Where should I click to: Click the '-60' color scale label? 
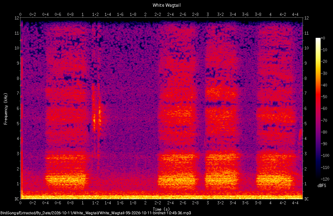[x=324, y=109]
